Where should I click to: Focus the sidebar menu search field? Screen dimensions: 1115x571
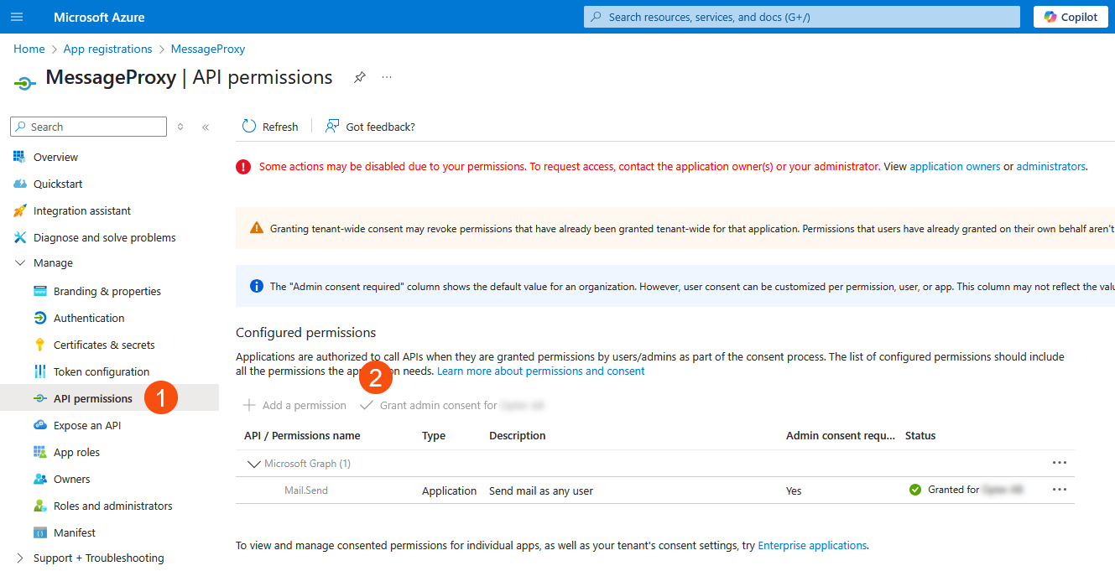[x=89, y=127]
